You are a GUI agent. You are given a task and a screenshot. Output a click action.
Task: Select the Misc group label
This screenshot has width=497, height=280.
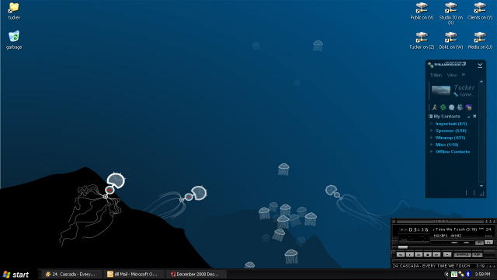[447, 145]
